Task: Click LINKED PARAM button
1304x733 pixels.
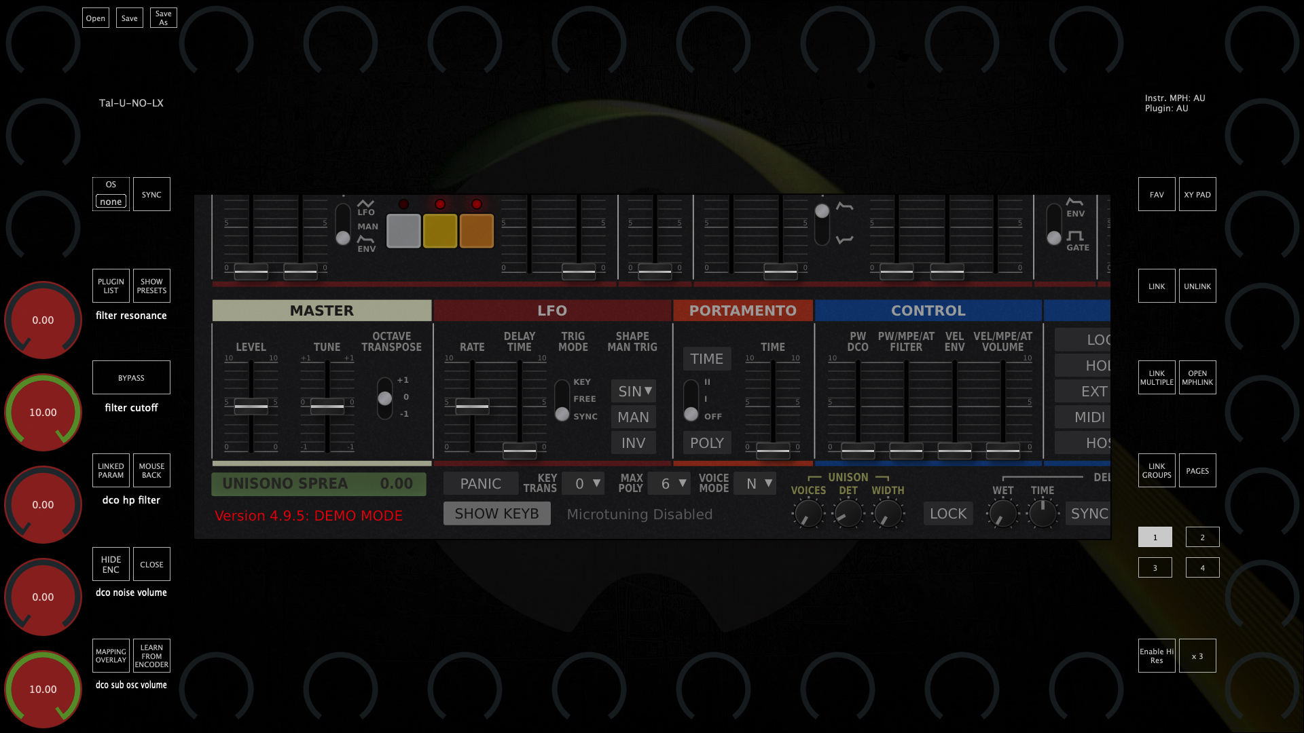Action: (x=111, y=471)
